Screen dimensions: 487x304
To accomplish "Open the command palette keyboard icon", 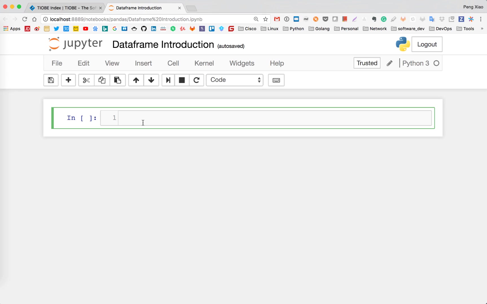I will point(276,80).
